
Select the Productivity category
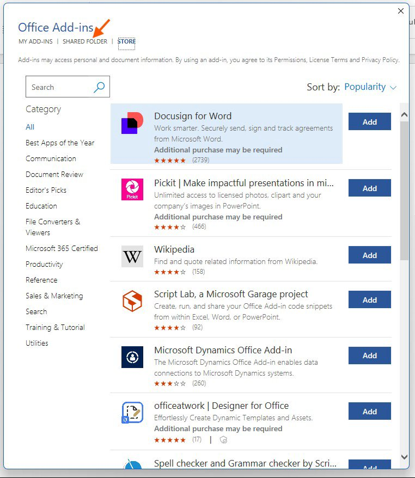click(x=44, y=264)
